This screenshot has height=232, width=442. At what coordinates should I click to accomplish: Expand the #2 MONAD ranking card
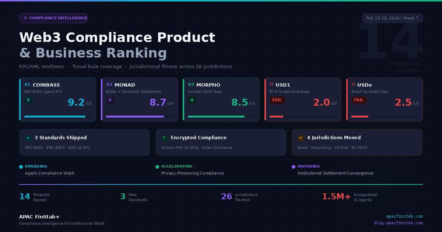pos(139,99)
